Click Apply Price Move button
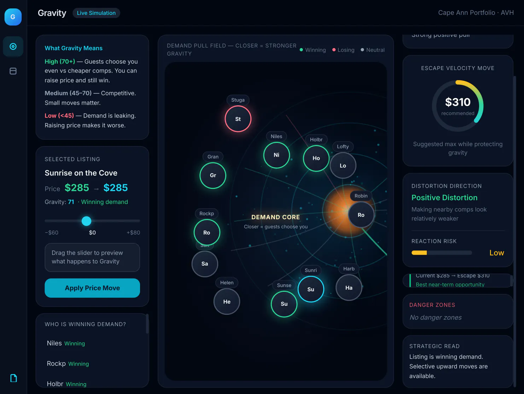Image resolution: width=524 pixels, height=394 pixels. [92, 288]
